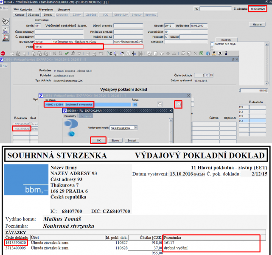The height and width of the screenshot is (255, 272).
Task: Click the Zálohy button
Action: [77, 15]
